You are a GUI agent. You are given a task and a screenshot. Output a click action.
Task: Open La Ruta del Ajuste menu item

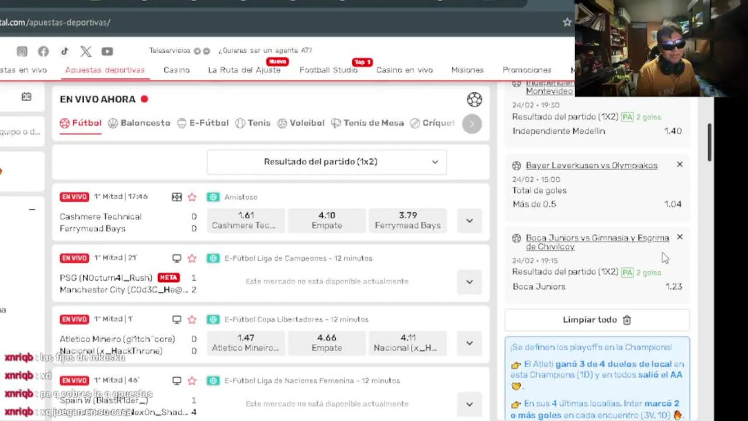[244, 70]
